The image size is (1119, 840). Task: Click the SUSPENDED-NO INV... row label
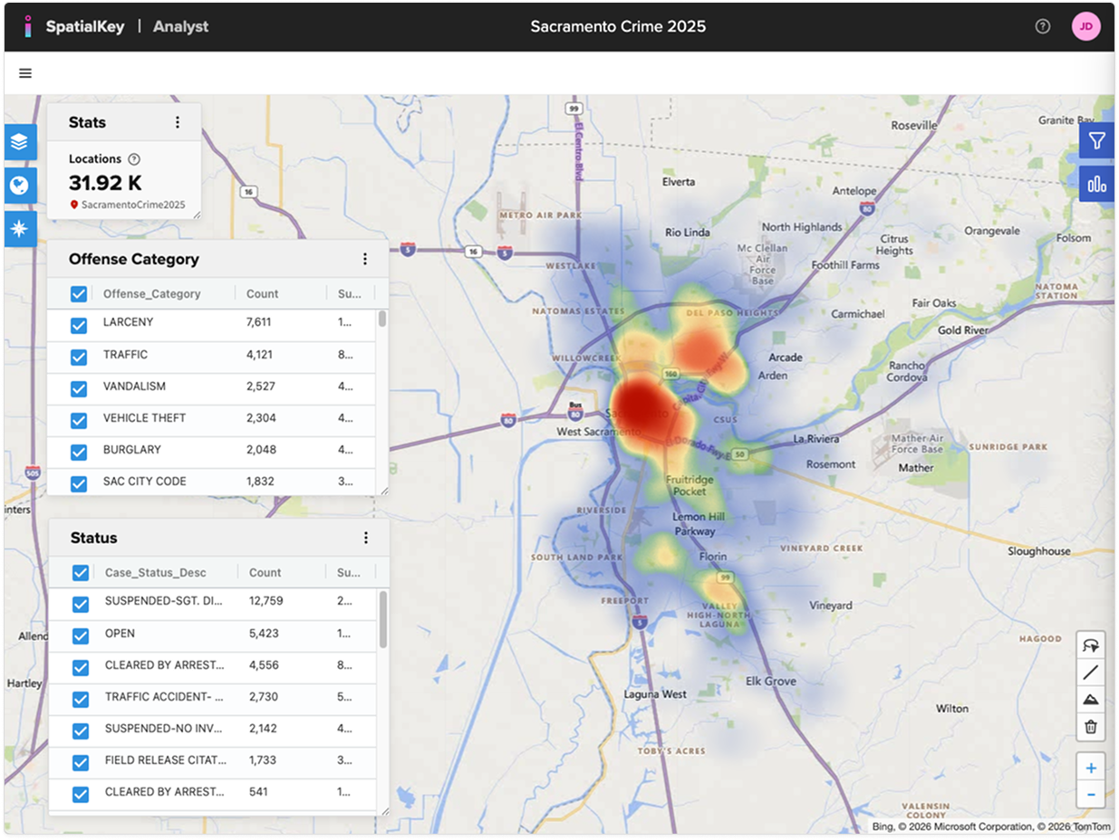click(x=164, y=728)
